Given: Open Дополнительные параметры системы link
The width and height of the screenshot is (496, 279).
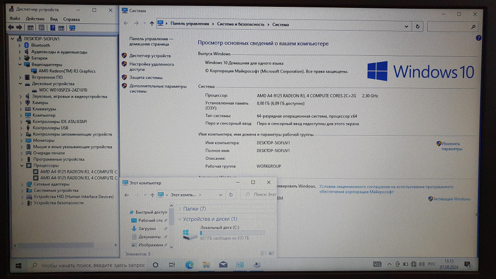Looking at the screenshot, I should click(158, 89).
